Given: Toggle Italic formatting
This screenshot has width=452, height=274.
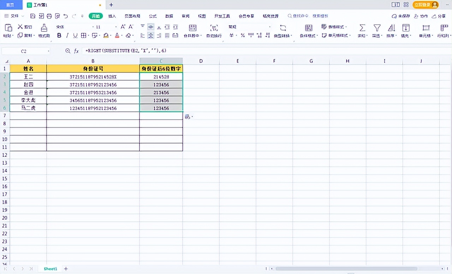Looking at the screenshot, I should click(67, 35).
